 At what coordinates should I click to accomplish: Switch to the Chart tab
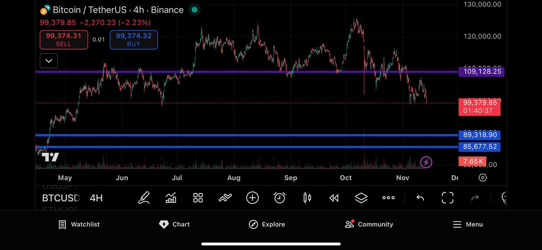tap(174, 224)
